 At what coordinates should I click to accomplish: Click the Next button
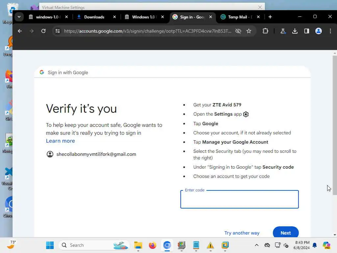tap(286, 232)
